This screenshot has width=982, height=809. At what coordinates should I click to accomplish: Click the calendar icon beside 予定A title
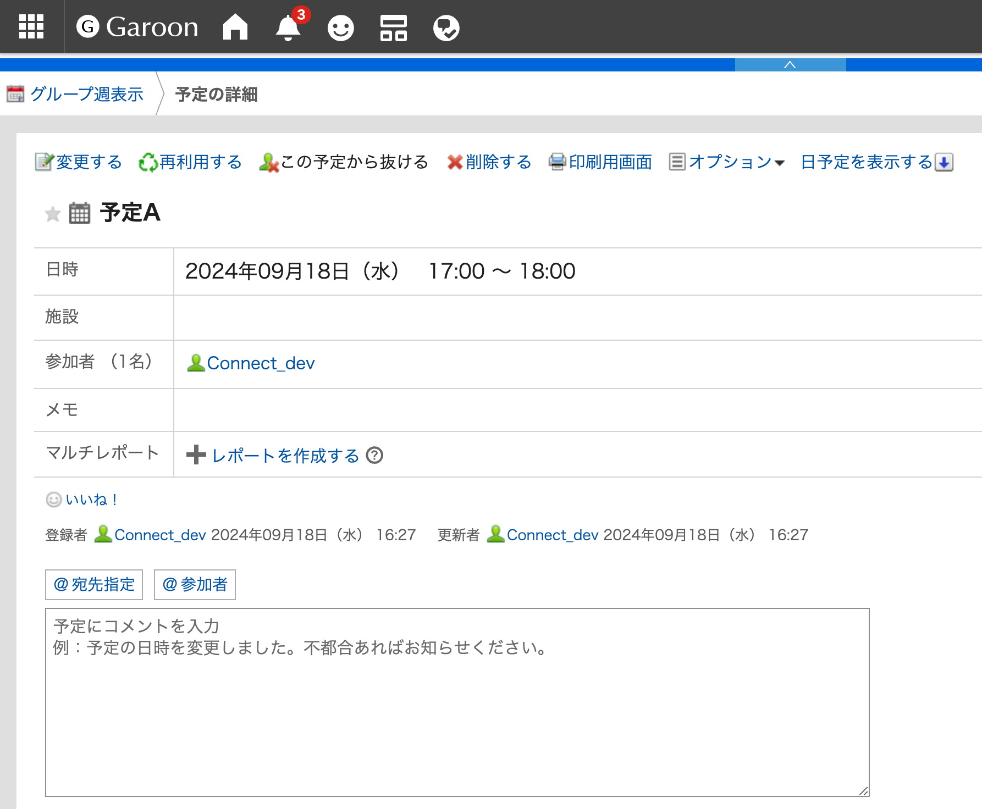(80, 213)
